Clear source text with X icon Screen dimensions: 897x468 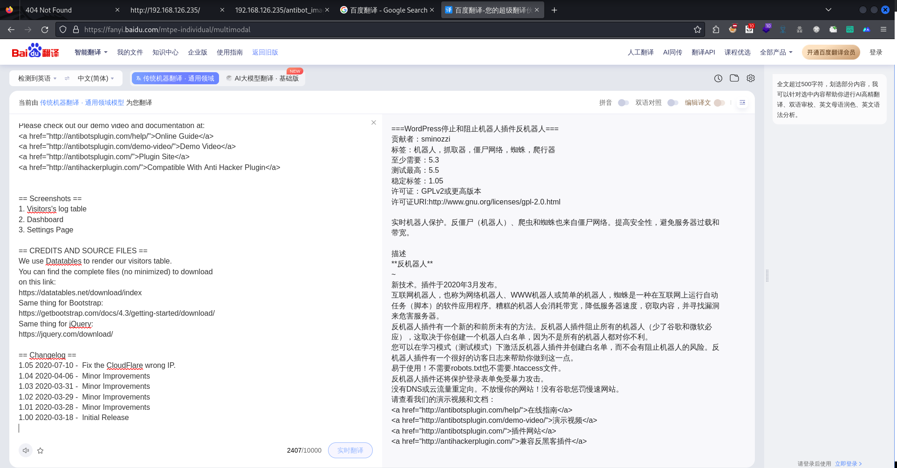pos(374,122)
